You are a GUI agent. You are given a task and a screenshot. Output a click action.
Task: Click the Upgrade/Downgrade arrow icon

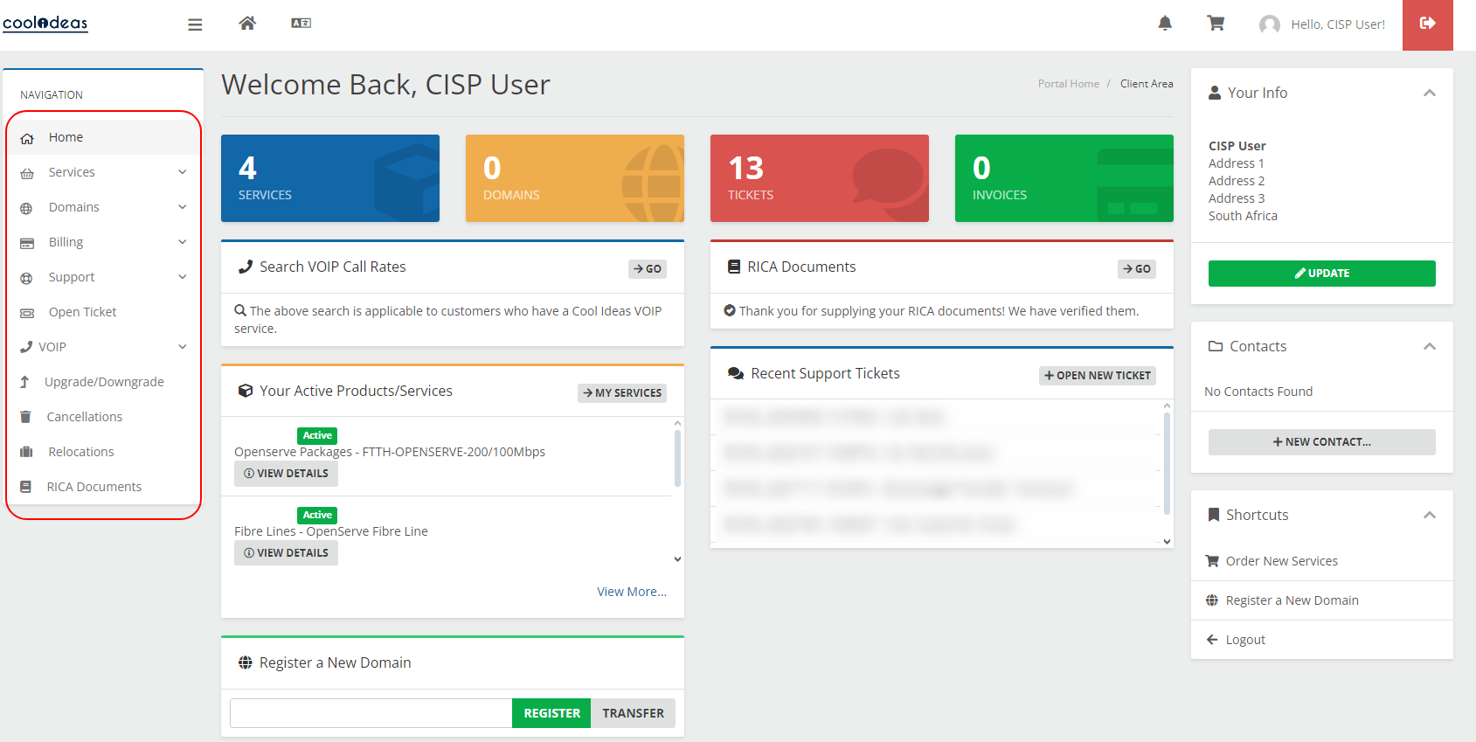click(x=25, y=382)
